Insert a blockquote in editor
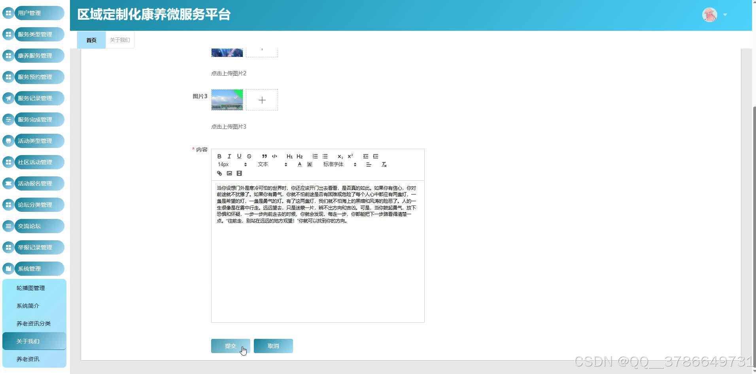 point(265,156)
